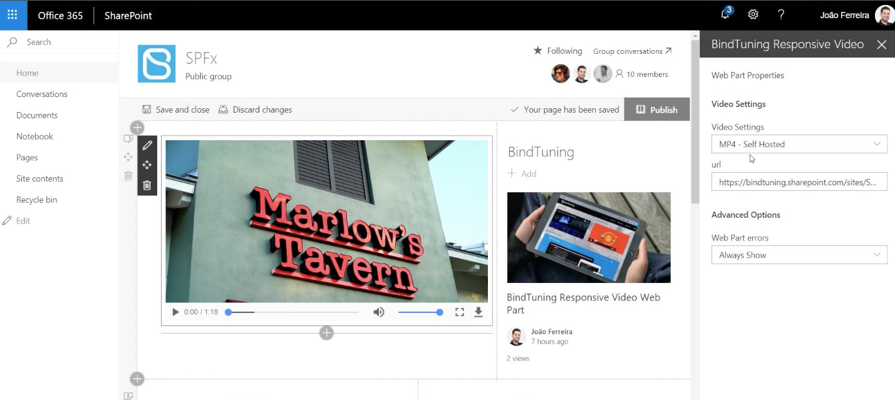This screenshot has height=400, width=895.
Task: Add web part with plus below video
Action: [326, 333]
